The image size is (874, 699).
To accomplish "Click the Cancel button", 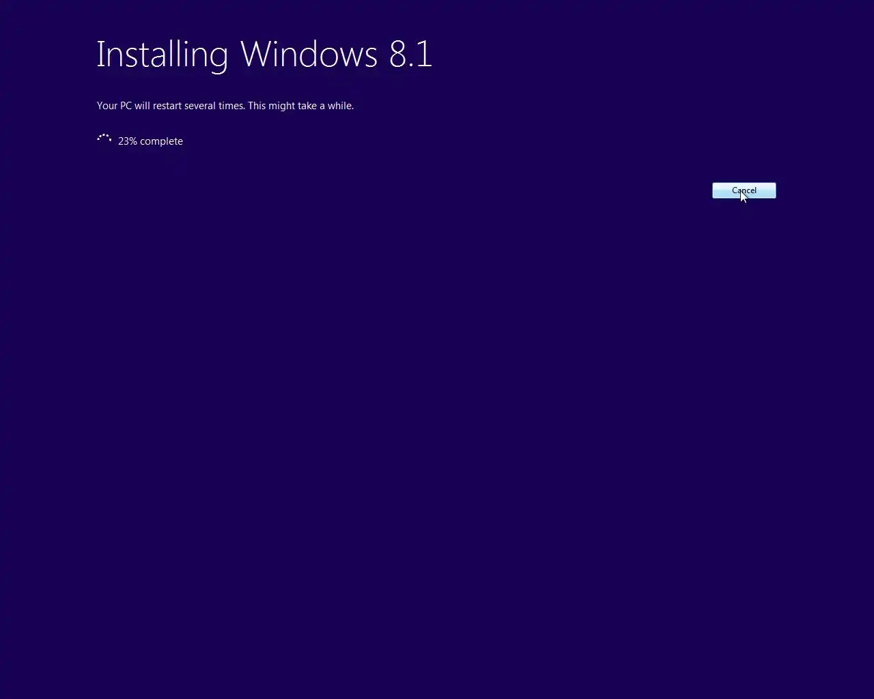I will (x=744, y=190).
